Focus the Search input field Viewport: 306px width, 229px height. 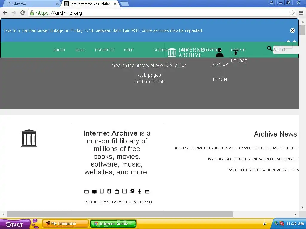click(286, 50)
